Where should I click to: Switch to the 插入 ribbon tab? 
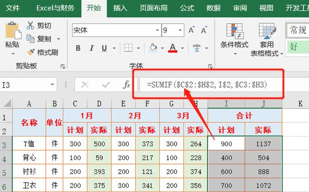point(120,8)
